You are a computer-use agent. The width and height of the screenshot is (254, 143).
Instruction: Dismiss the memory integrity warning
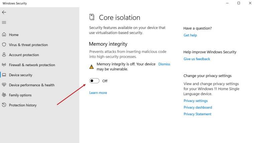click(x=164, y=64)
